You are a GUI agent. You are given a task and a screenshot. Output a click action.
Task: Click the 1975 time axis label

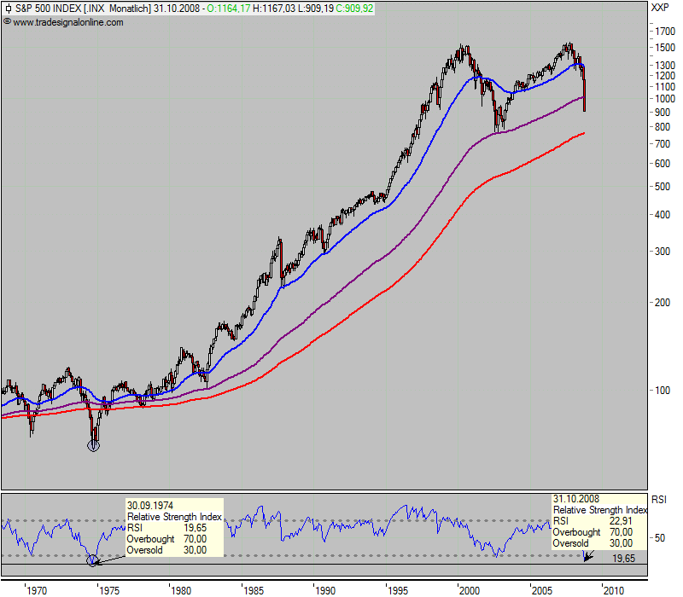(109, 590)
